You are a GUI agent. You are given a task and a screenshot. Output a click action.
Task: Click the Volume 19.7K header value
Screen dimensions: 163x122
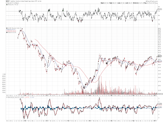[x=138, y=3]
